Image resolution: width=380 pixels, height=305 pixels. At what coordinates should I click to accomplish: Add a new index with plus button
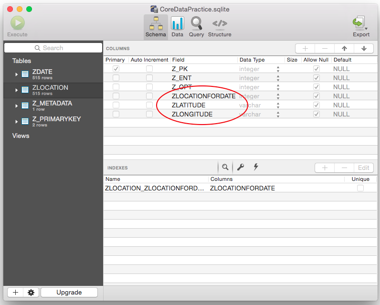(325, 168)
